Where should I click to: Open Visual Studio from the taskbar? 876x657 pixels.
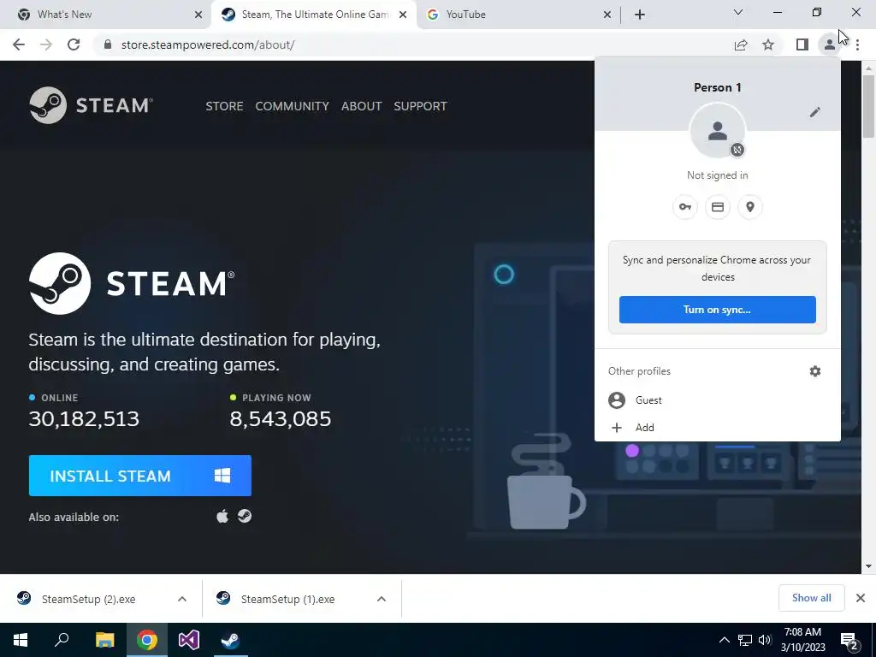189,640
